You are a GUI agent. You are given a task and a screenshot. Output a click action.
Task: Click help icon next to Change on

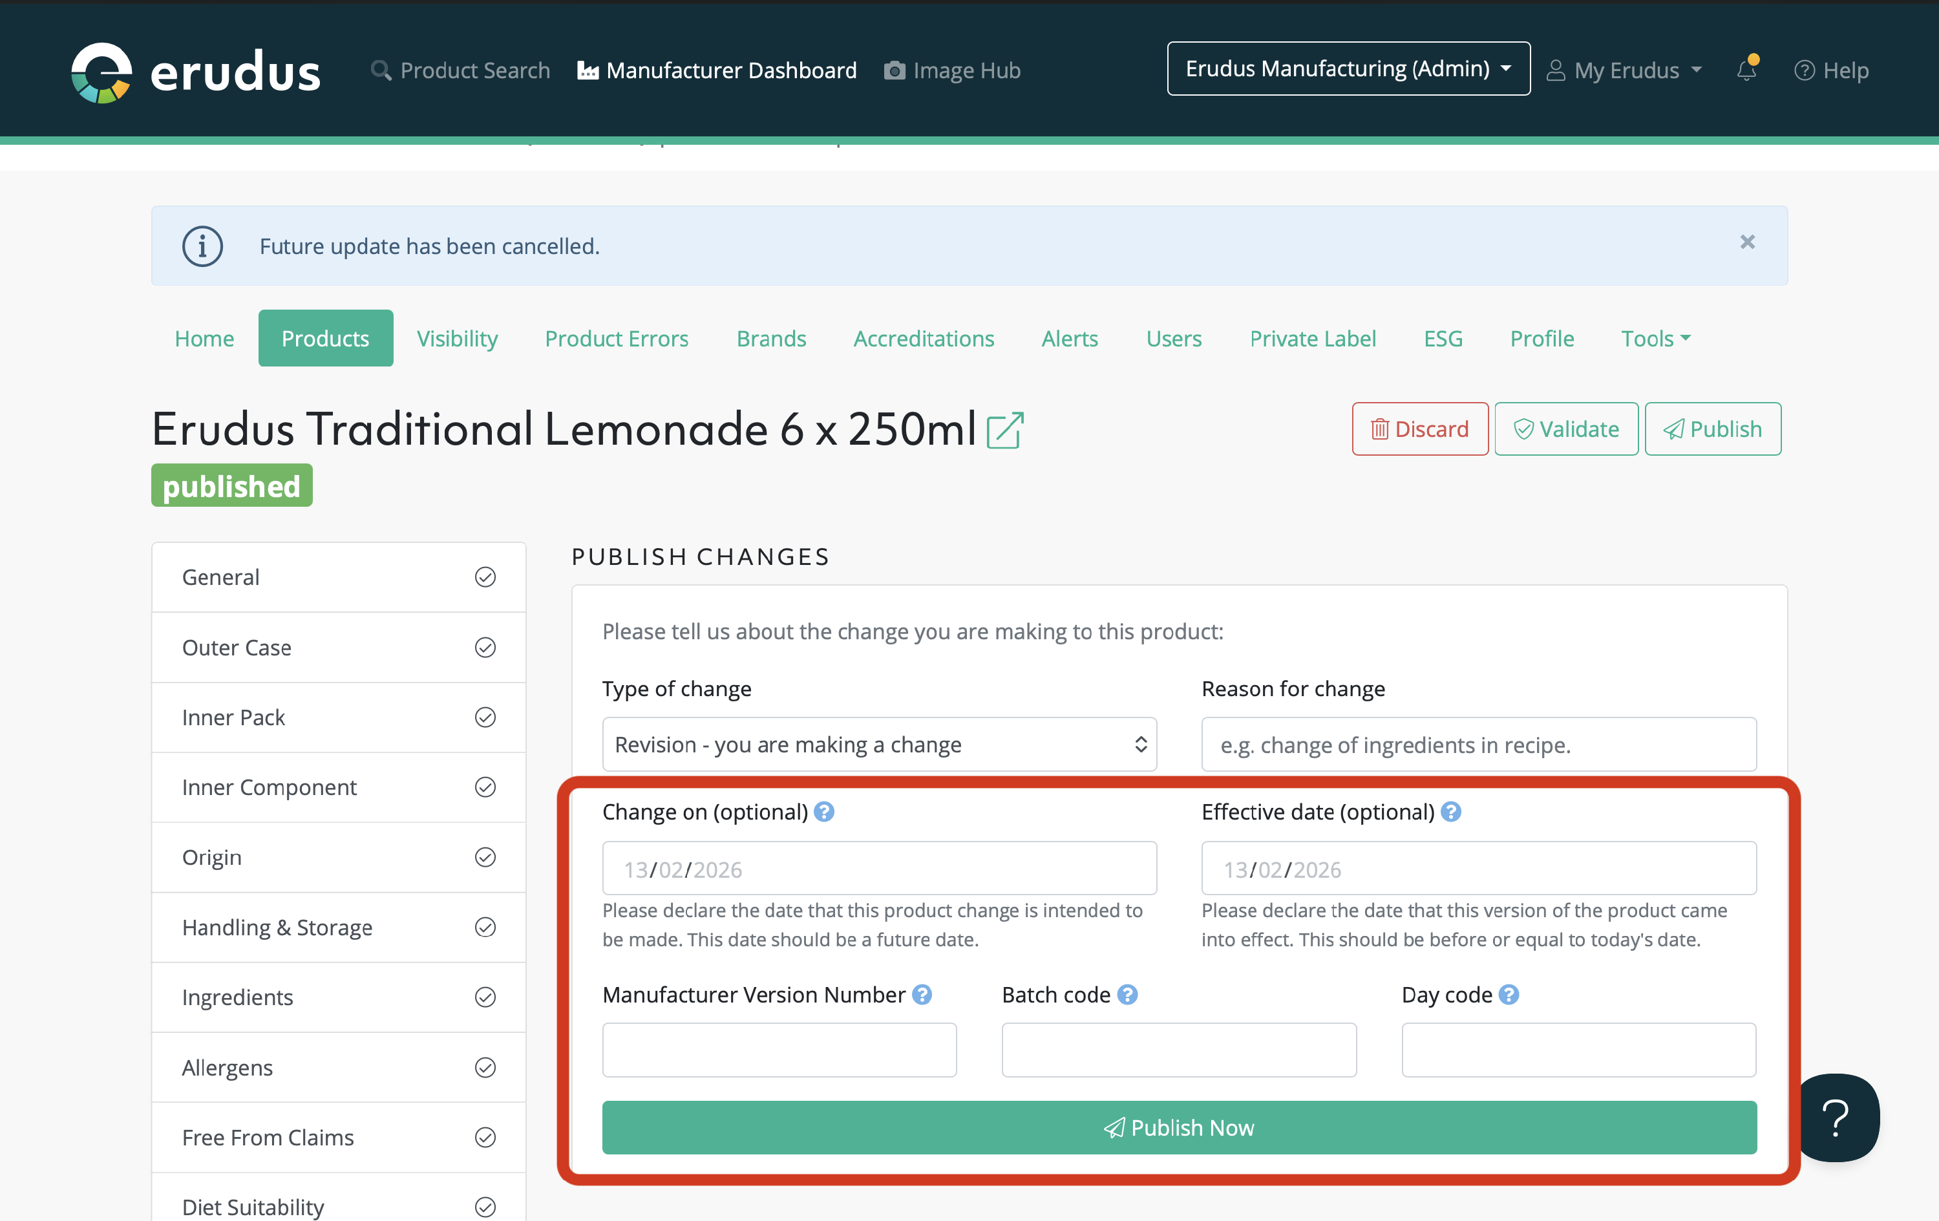pyautogui.click(x=824, y=812)
